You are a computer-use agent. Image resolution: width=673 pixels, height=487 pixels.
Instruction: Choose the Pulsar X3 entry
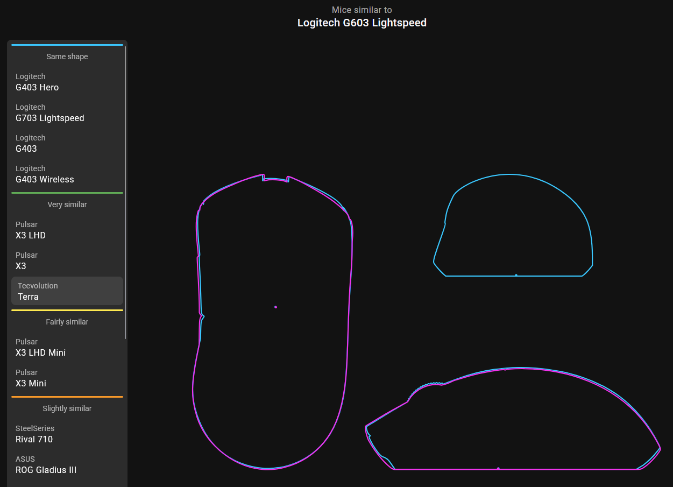[x=67, y=261]
